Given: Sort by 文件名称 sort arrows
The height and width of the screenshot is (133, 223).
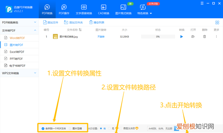Looking at the screenshot, I should [80, 30].
